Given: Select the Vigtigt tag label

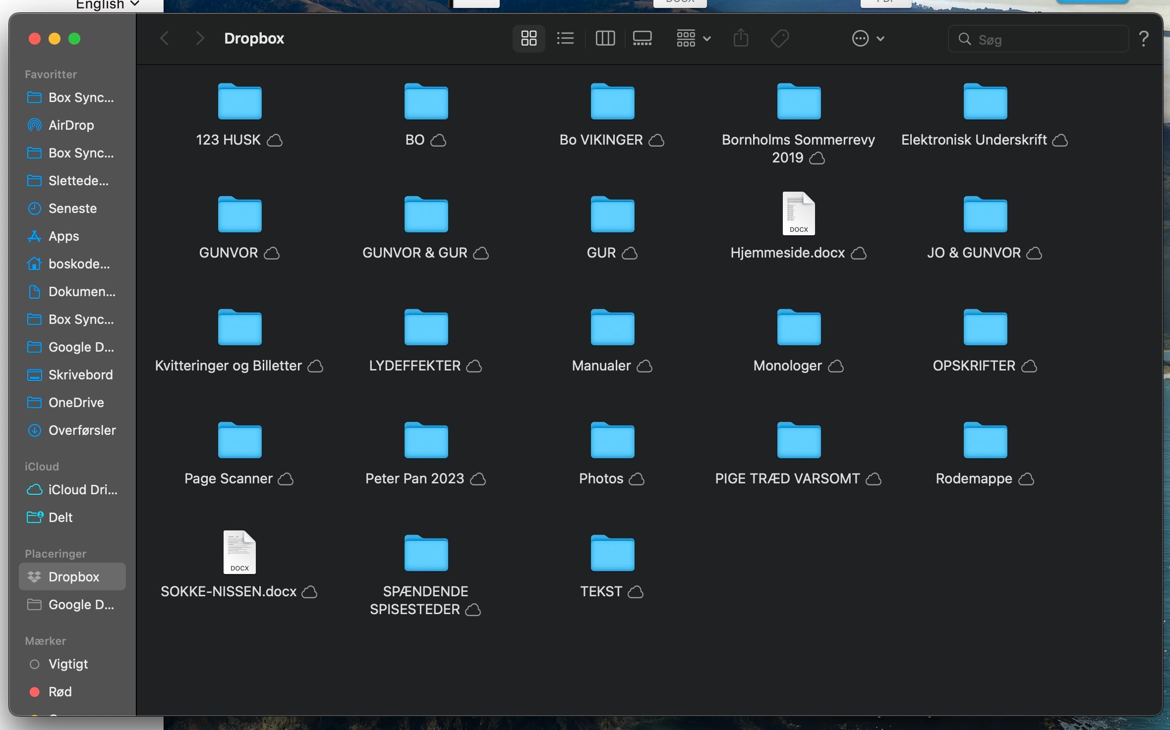Looking at the screenshot, I should [x=67, y=664].
